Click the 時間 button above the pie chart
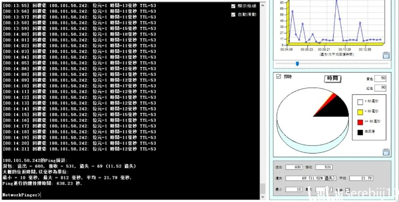 (332, 78)
